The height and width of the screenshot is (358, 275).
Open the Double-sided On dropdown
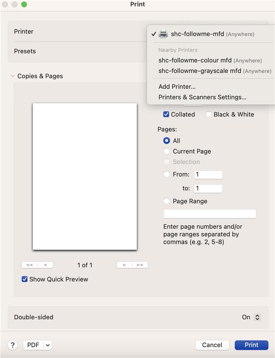coord(257,317)
